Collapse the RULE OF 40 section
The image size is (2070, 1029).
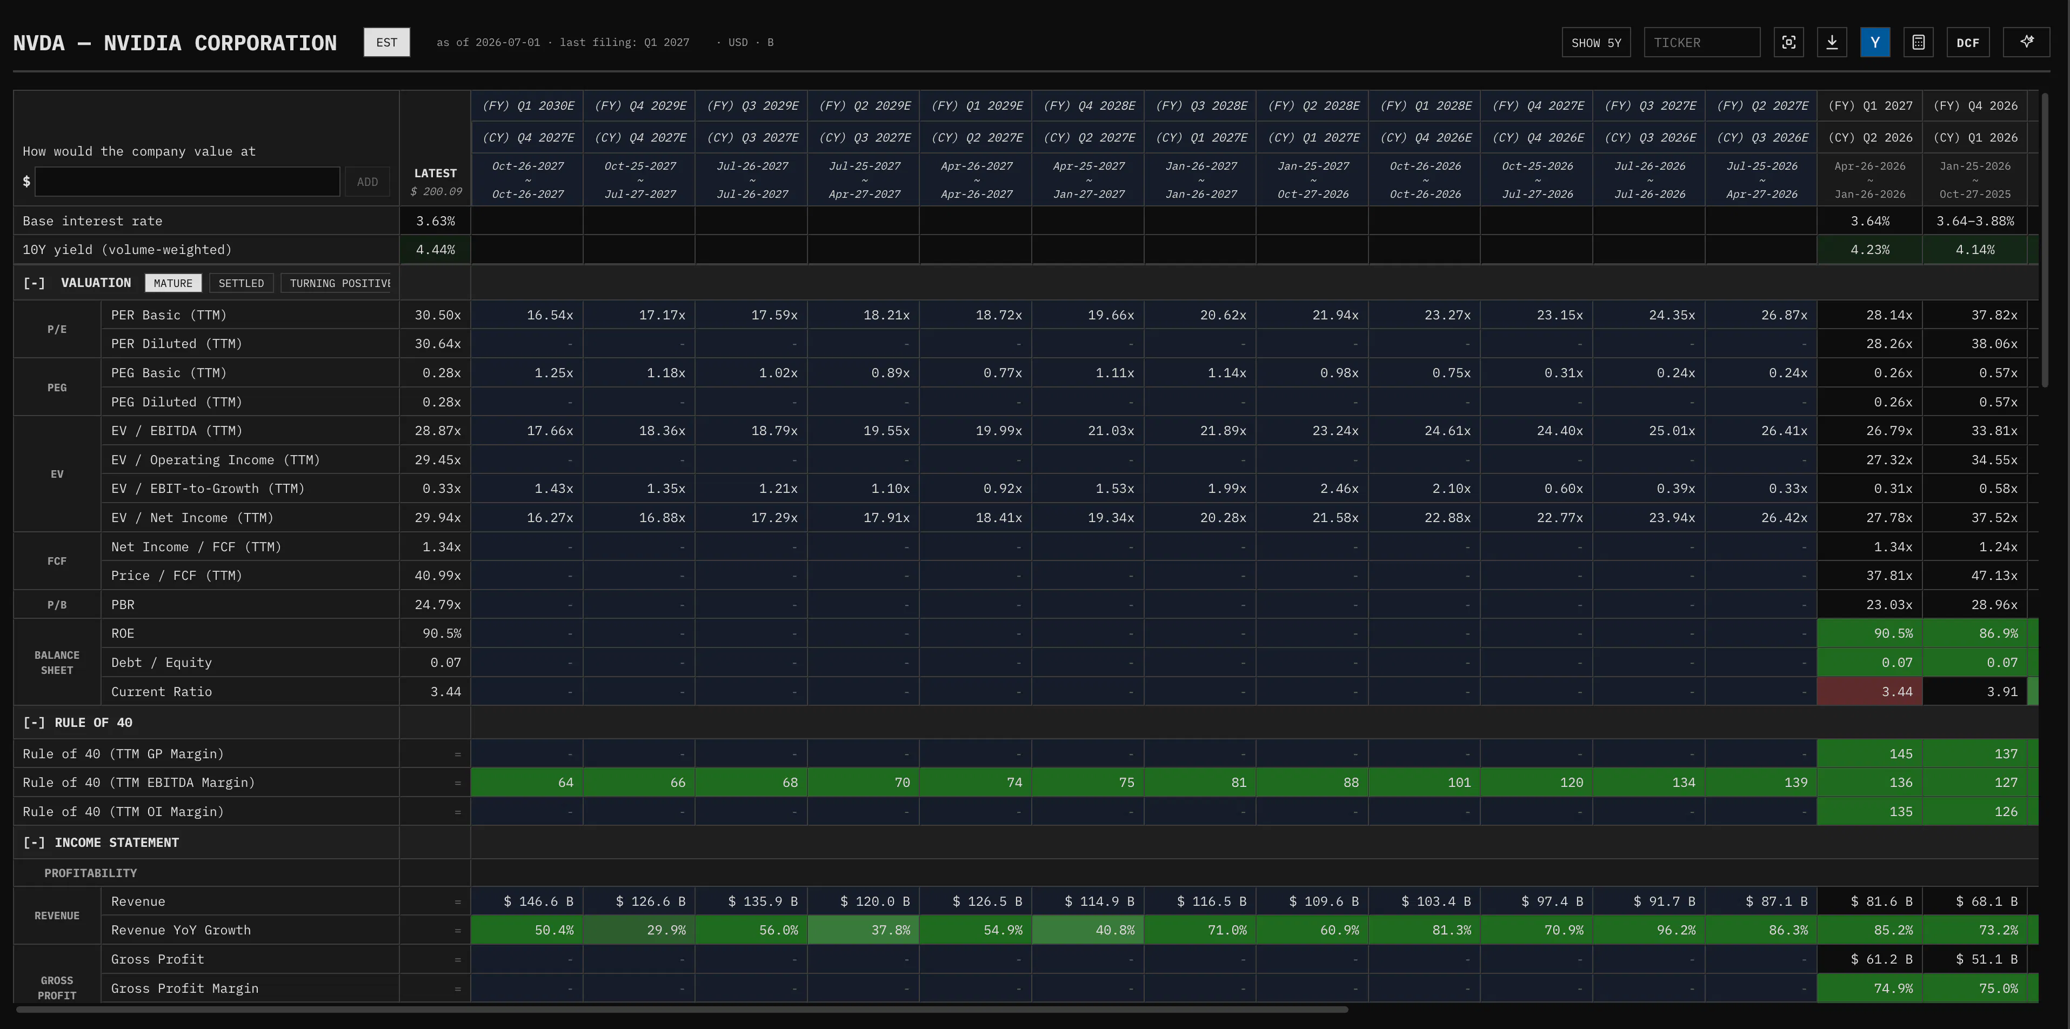point(34,722)
